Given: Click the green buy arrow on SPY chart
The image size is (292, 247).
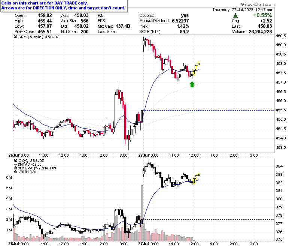Looking at the screenshot, I should [192, 84].
